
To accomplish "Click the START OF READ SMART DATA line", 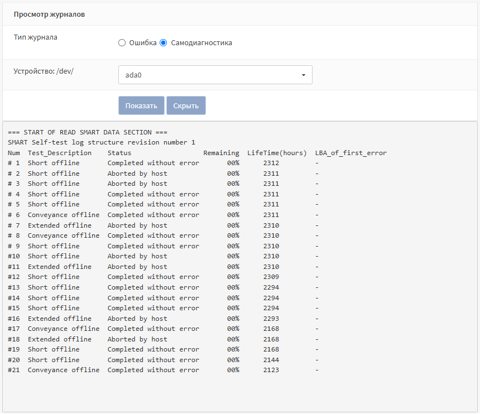I will pyautogui.click(x=88, y=132).
